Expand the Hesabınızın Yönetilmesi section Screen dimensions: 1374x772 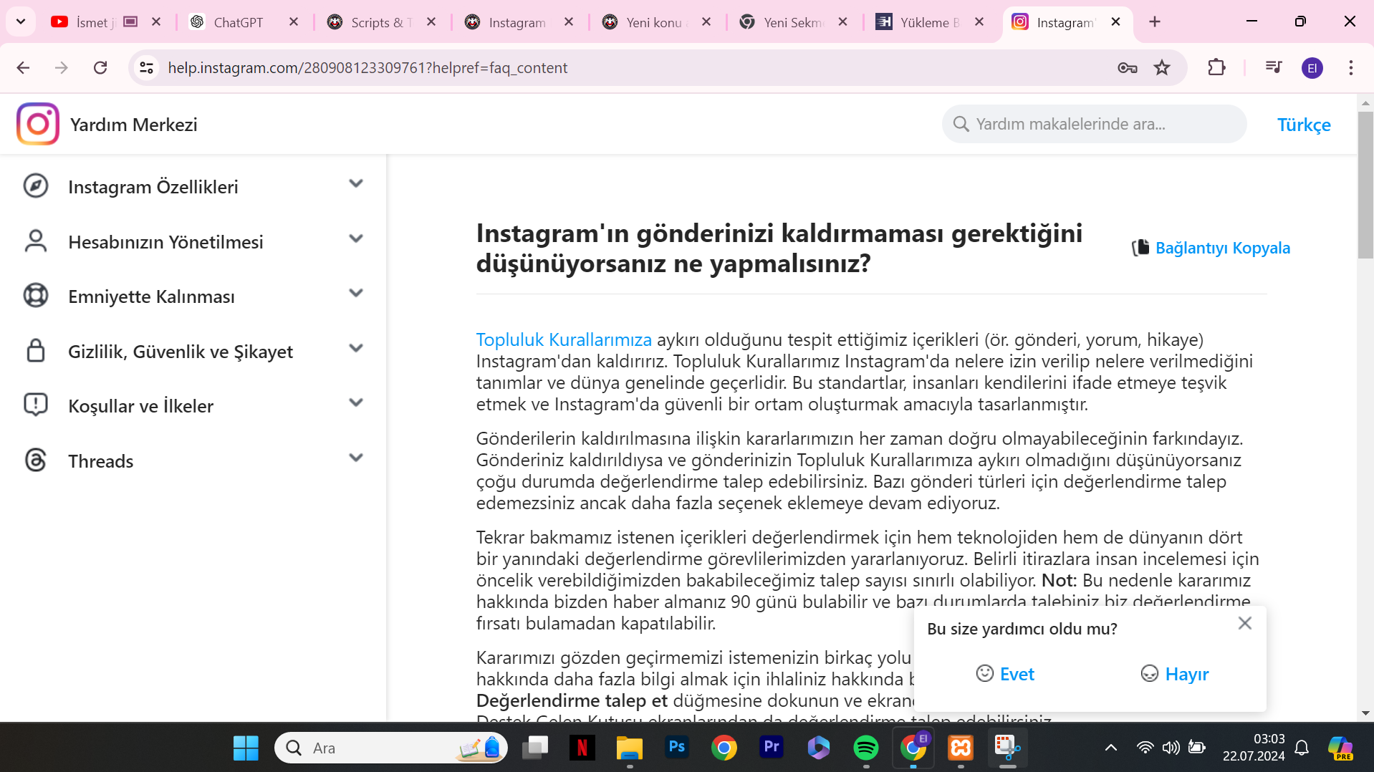356,238
